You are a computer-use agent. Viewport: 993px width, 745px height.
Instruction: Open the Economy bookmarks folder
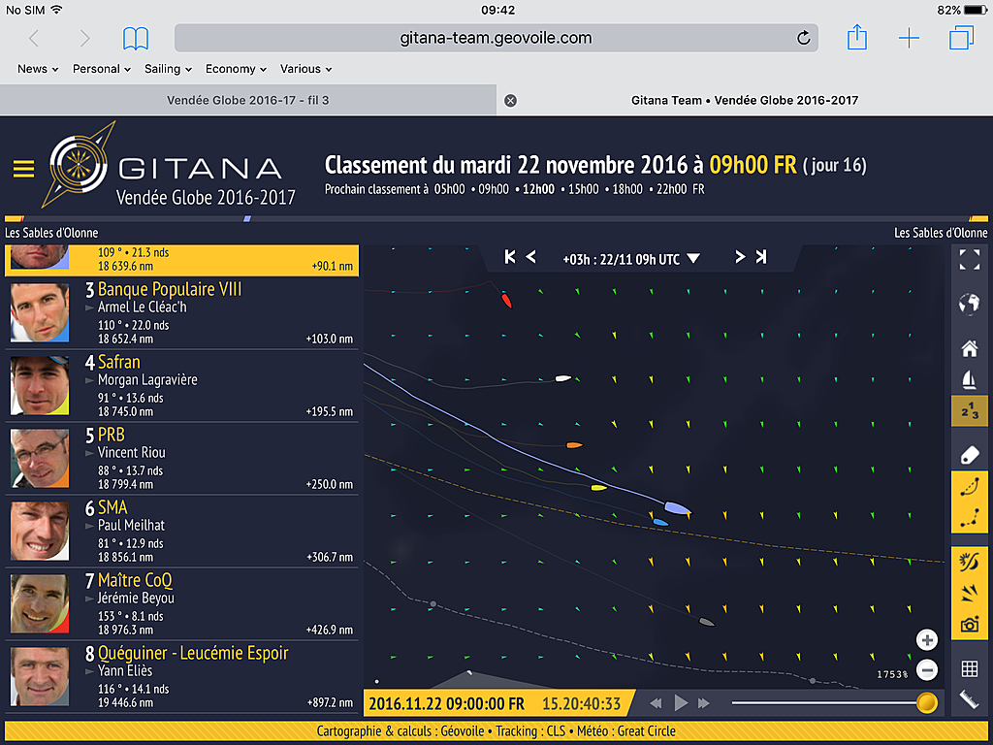(x=236, y=69)
